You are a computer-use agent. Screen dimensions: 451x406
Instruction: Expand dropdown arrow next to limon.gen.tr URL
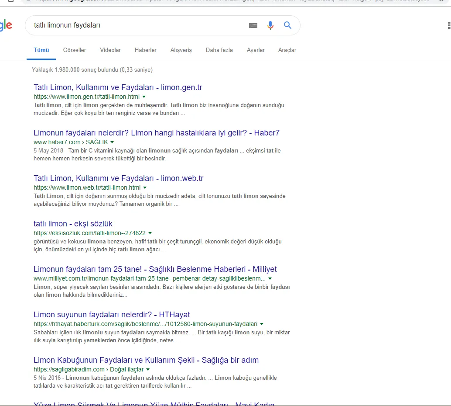click(144, 97)
